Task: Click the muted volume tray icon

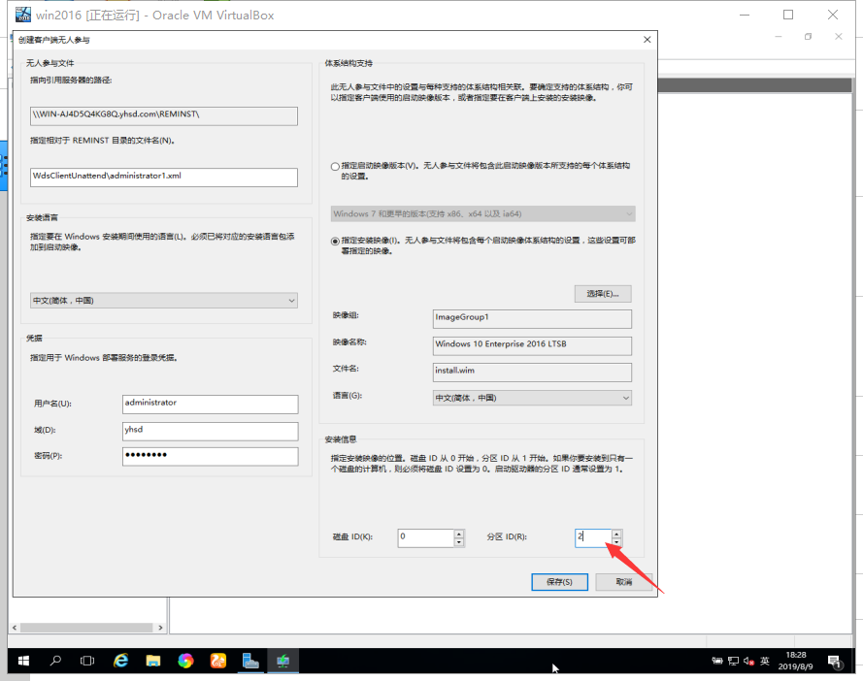Action: pos(748,661)
